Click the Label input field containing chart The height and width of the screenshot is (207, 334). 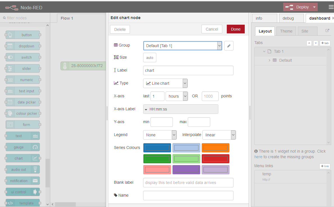[188, 70]
